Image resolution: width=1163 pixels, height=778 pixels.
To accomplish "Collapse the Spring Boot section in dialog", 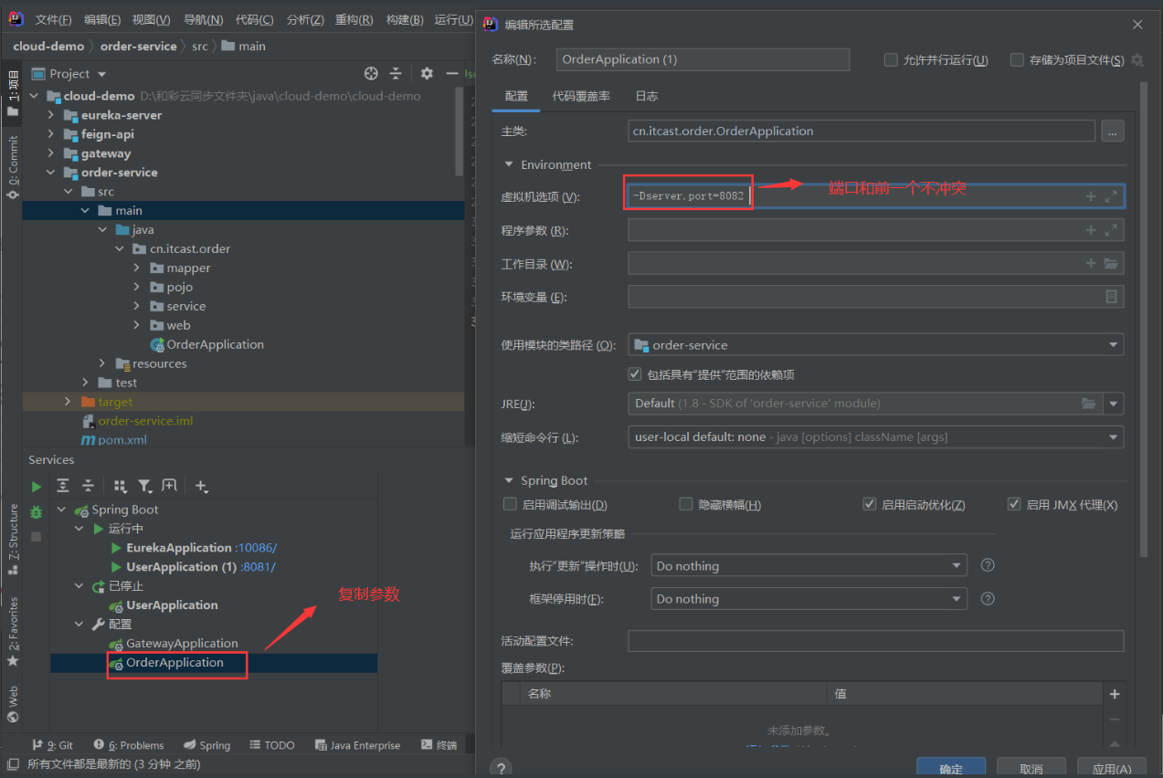I will [509, 481].
